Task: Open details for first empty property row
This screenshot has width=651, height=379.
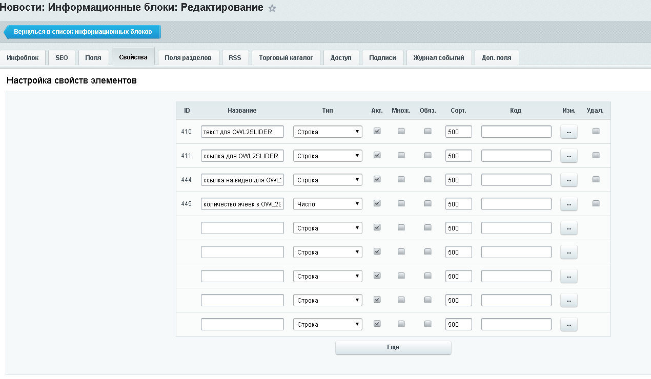Action: coord(568,228)
